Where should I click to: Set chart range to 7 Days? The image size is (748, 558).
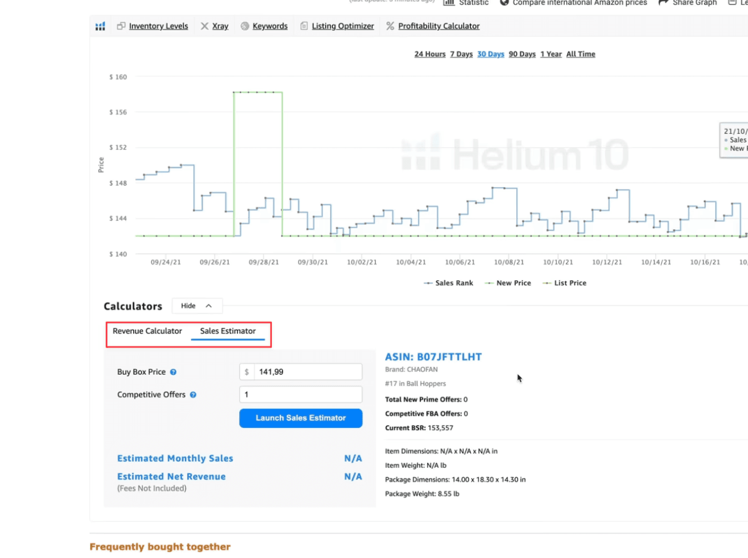coord(461,54)
